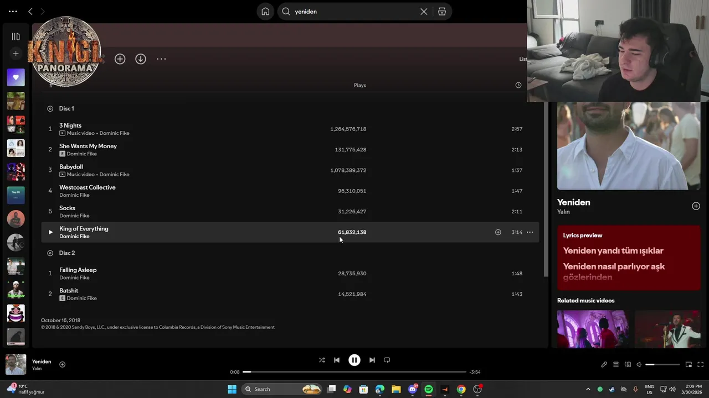Open the play Queue icon
709x398 pixels.
point(615,364)
